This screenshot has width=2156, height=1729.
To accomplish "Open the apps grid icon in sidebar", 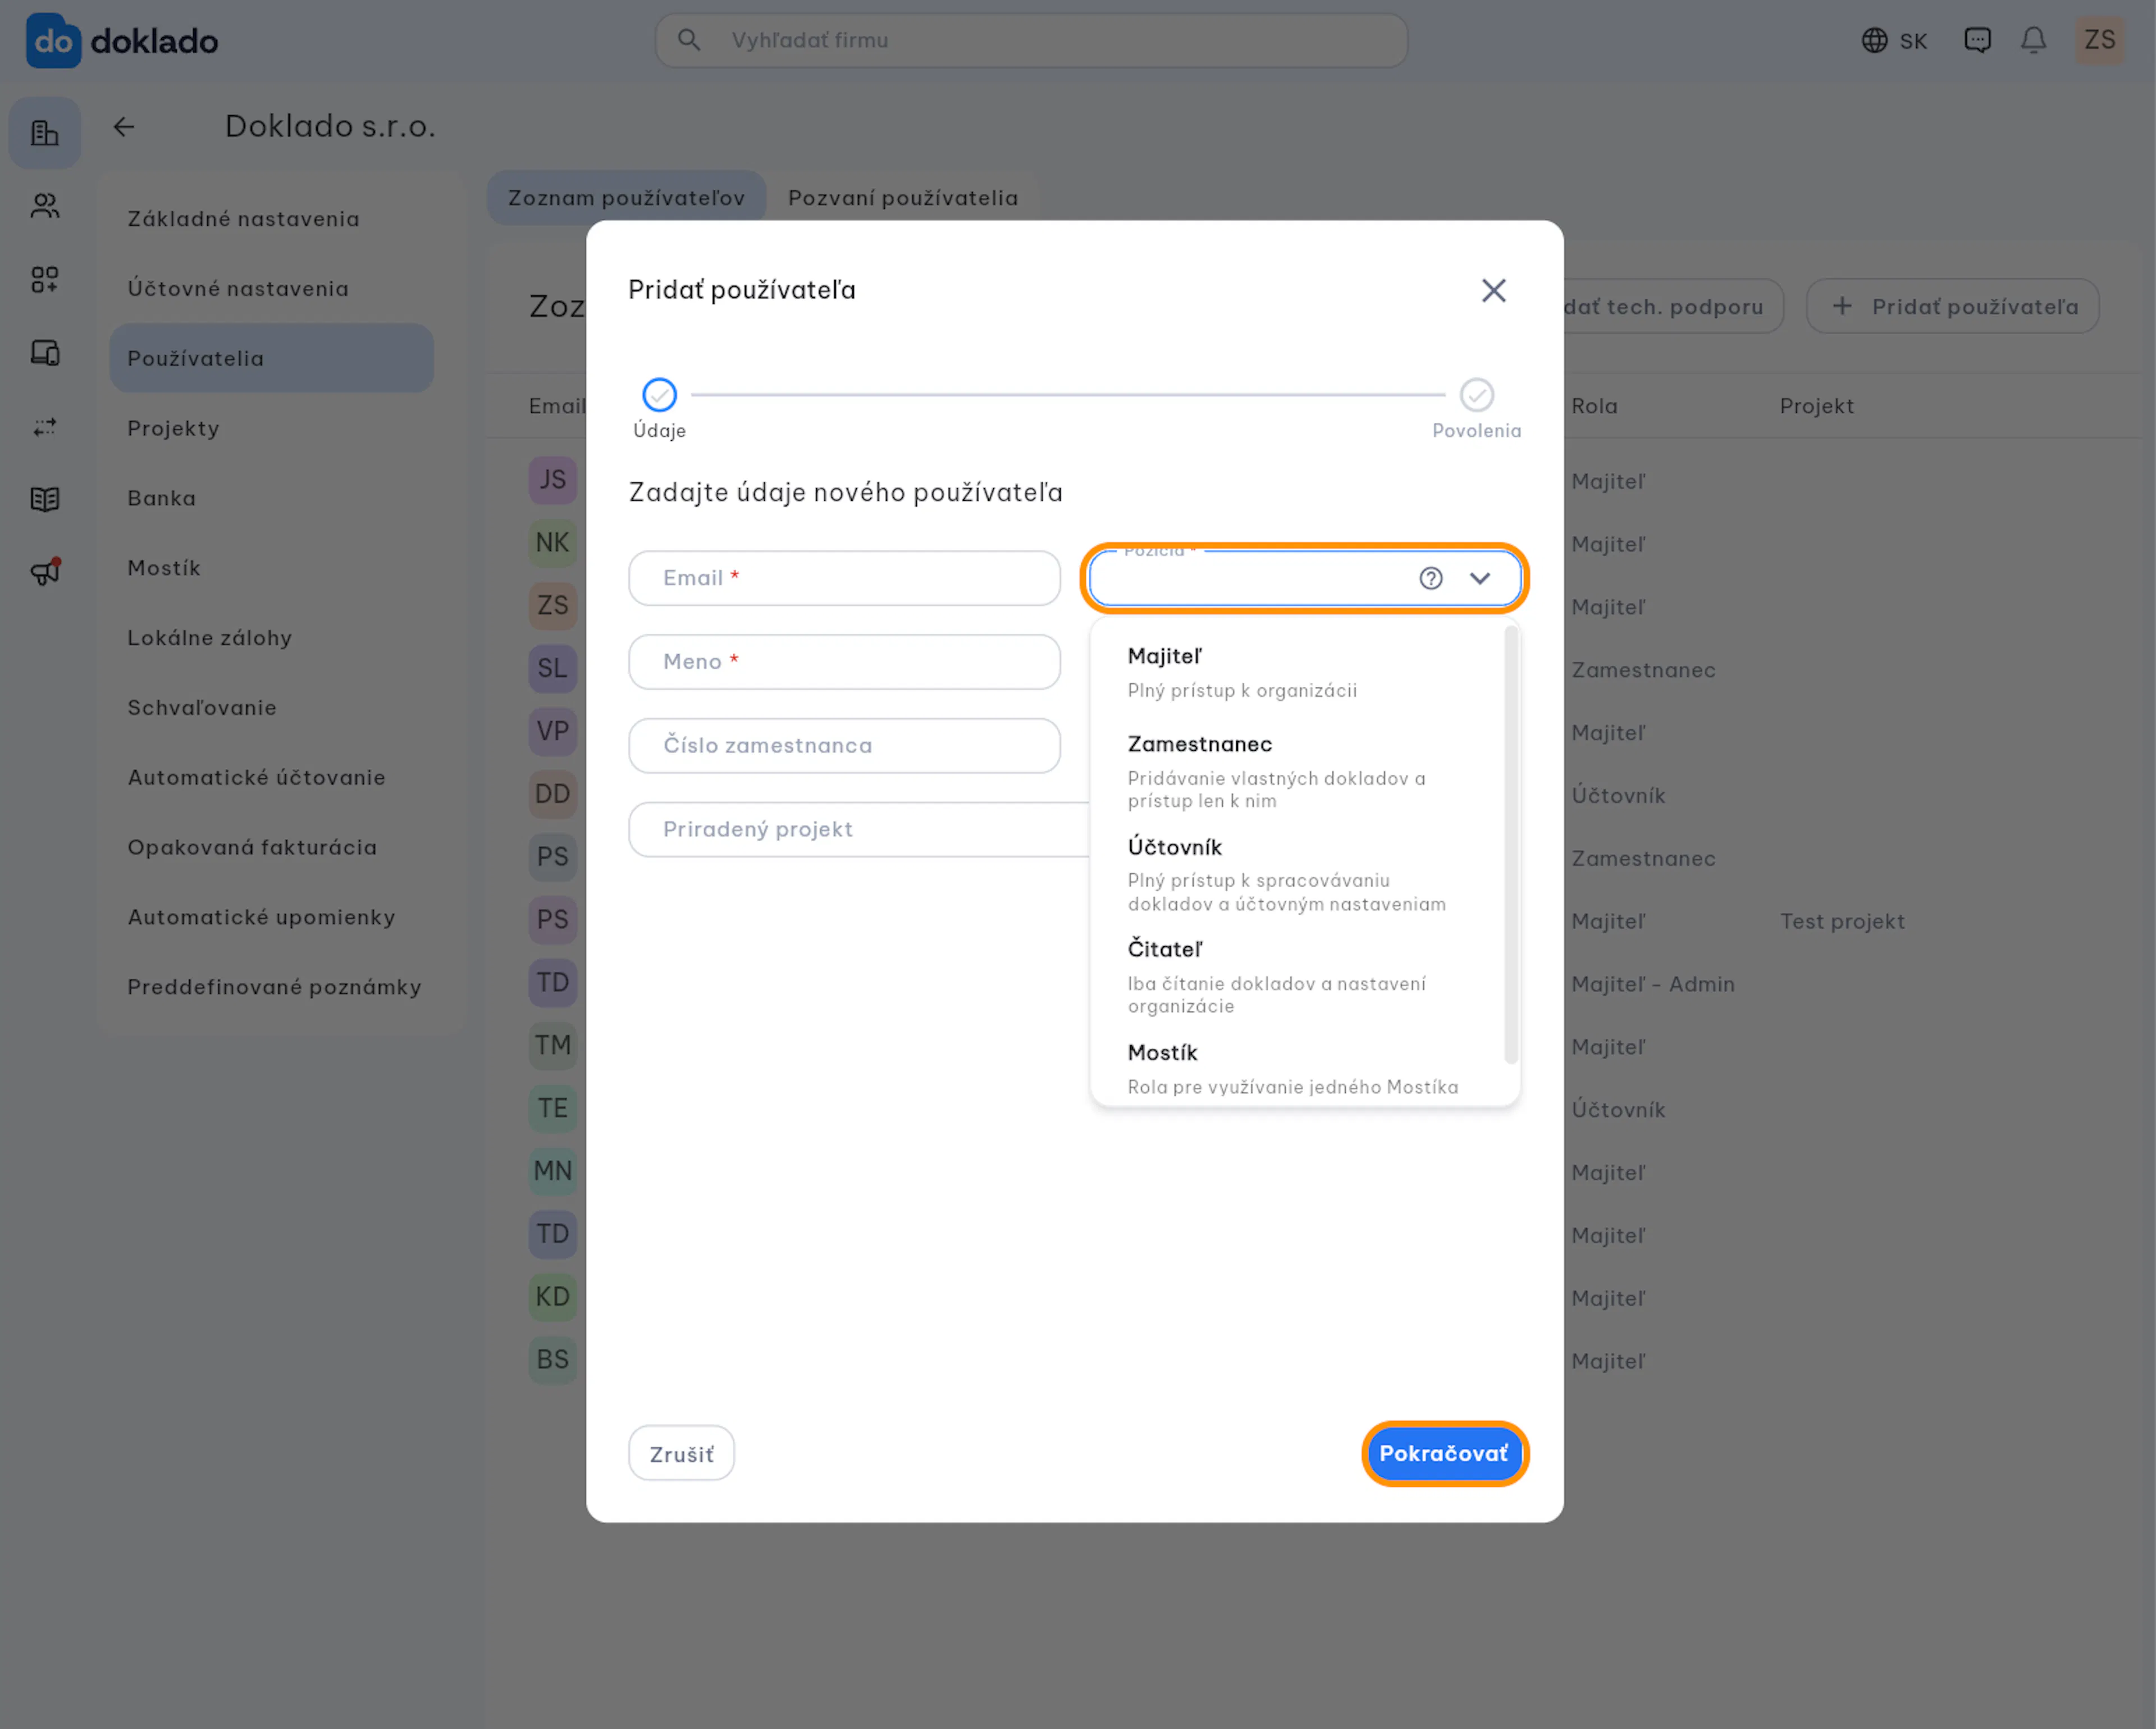I will 45,279.
